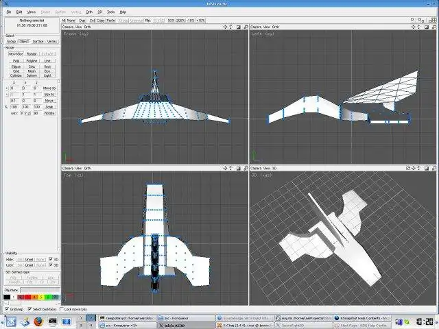Open the KDE K menu on the taskbar
Image resolution: width=439 pixels, height=329 pixels.
tap(11, 321)
